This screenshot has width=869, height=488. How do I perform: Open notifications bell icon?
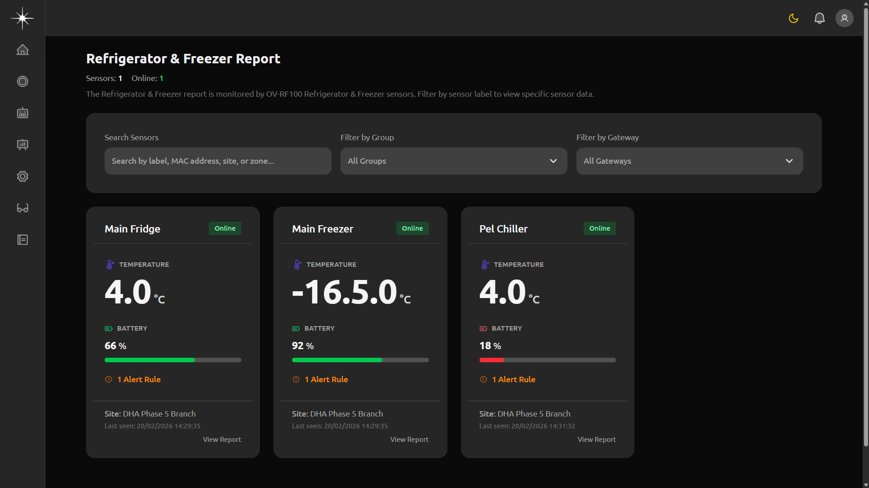pyautogui.click(x=819, y=18)
